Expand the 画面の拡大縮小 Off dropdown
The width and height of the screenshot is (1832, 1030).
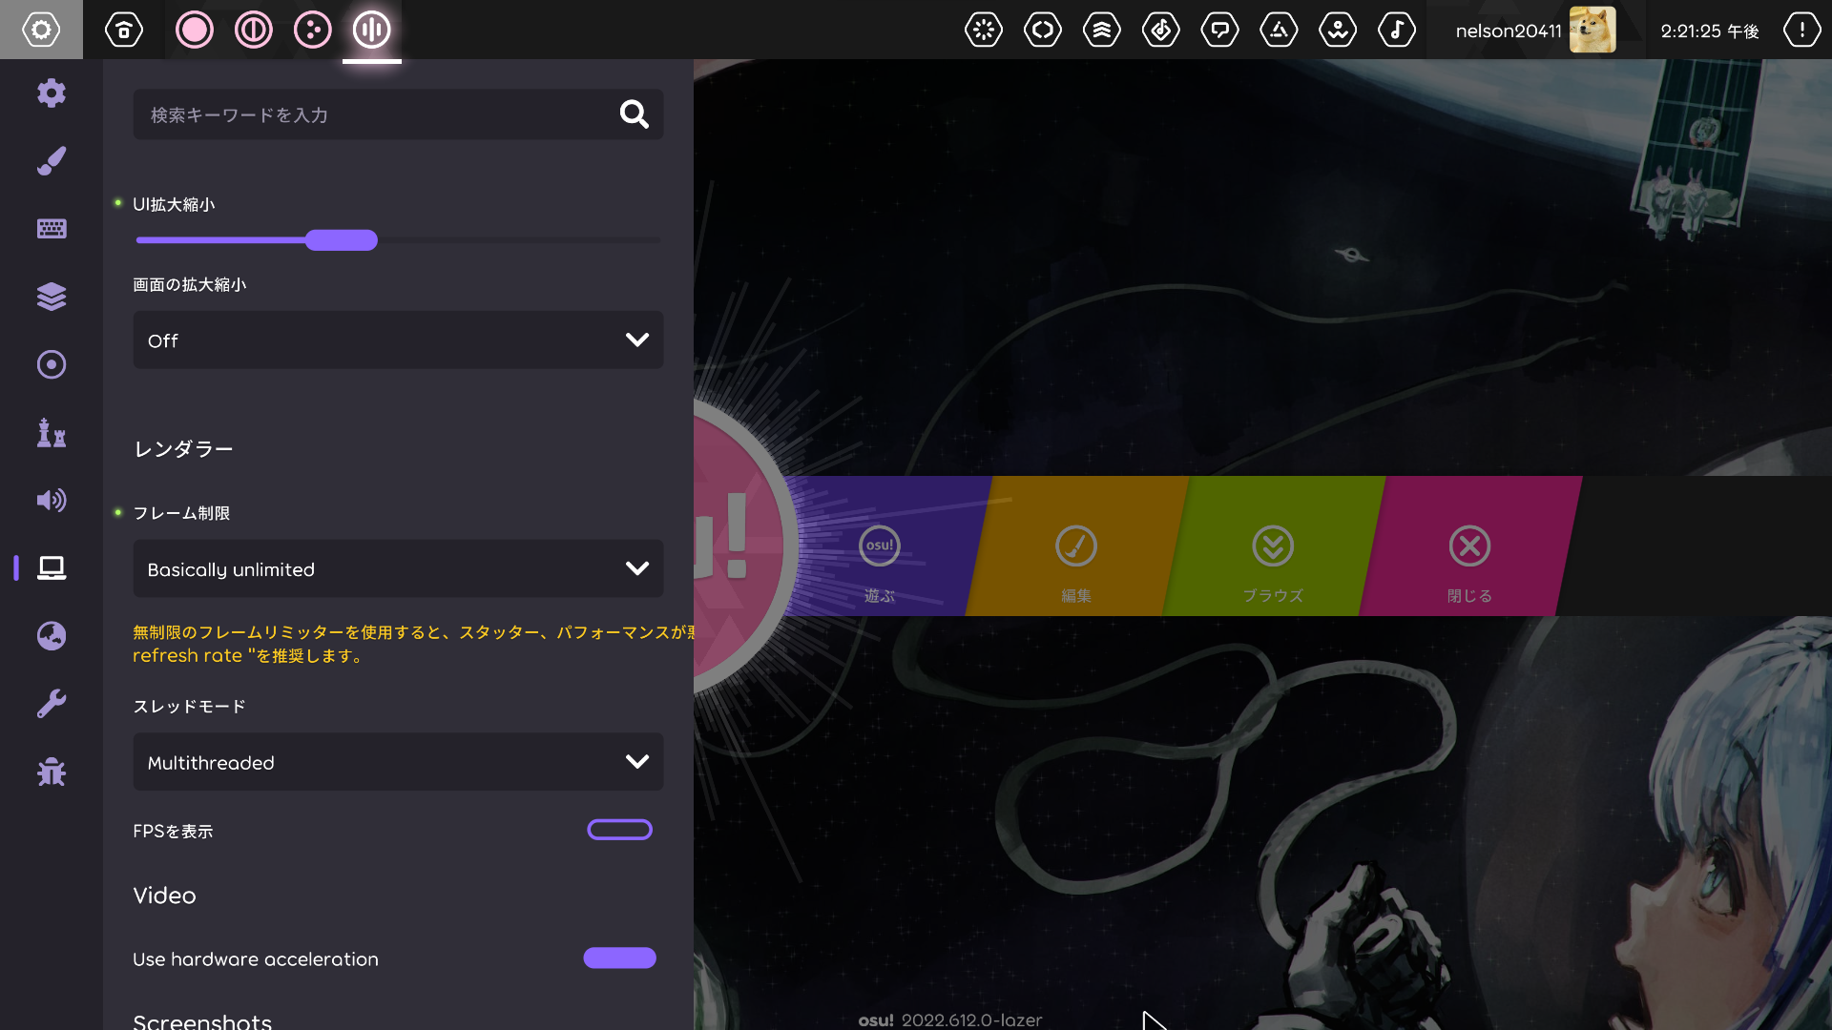(398, 340)
